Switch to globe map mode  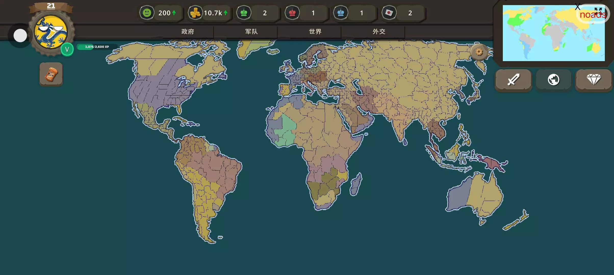[553, 80]
